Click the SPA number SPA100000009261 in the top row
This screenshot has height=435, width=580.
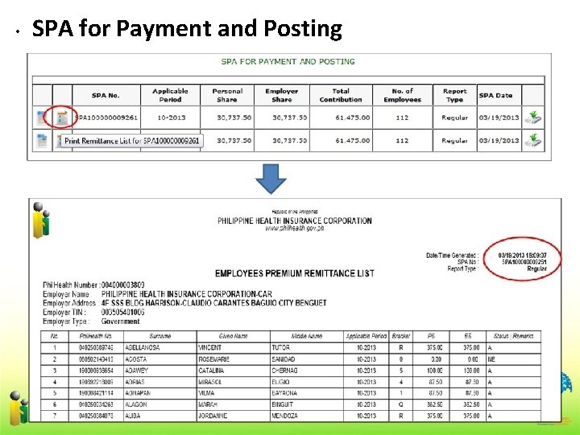coord(106,118)
